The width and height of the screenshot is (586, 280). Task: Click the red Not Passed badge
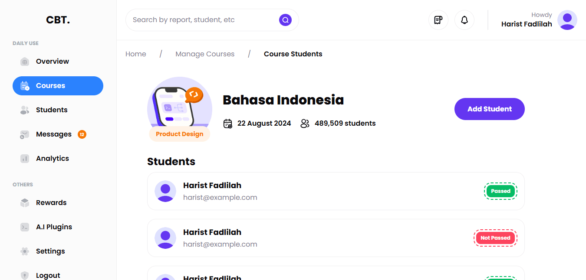point(495,238)
